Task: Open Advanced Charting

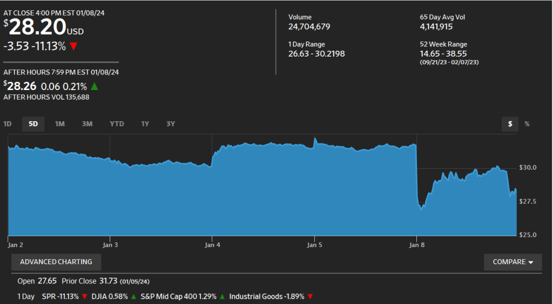Action: pyautogui.click(x=56, y=262)
